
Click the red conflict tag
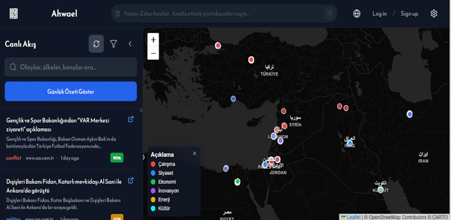click(14, 158)
